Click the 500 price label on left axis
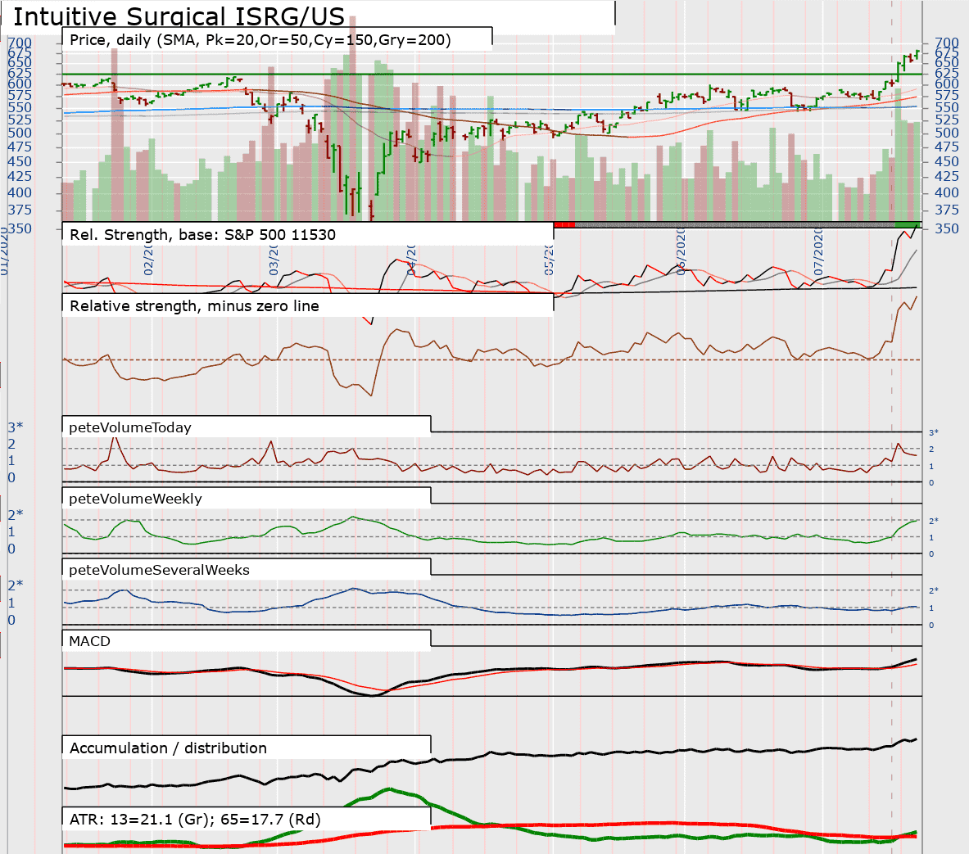 coord(19,133)
